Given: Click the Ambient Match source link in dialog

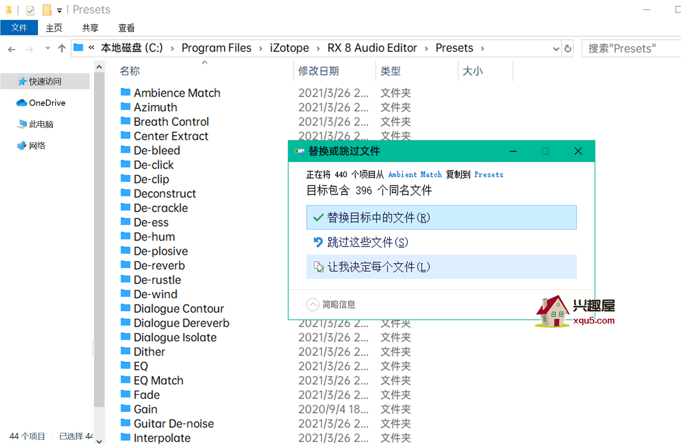Looking at the screenshot, I should click(415, 175).
